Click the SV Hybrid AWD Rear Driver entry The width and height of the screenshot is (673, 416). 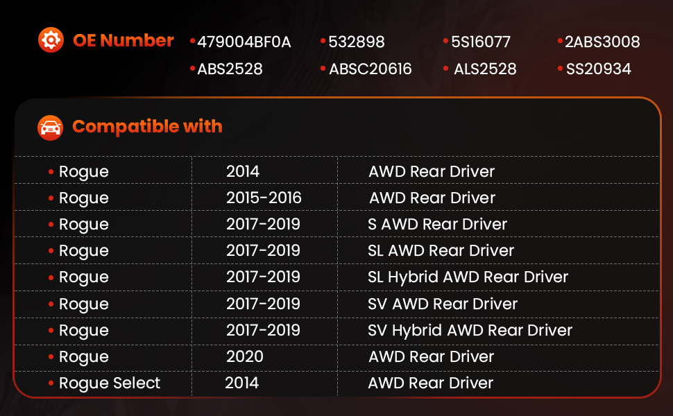coord(470,331)
